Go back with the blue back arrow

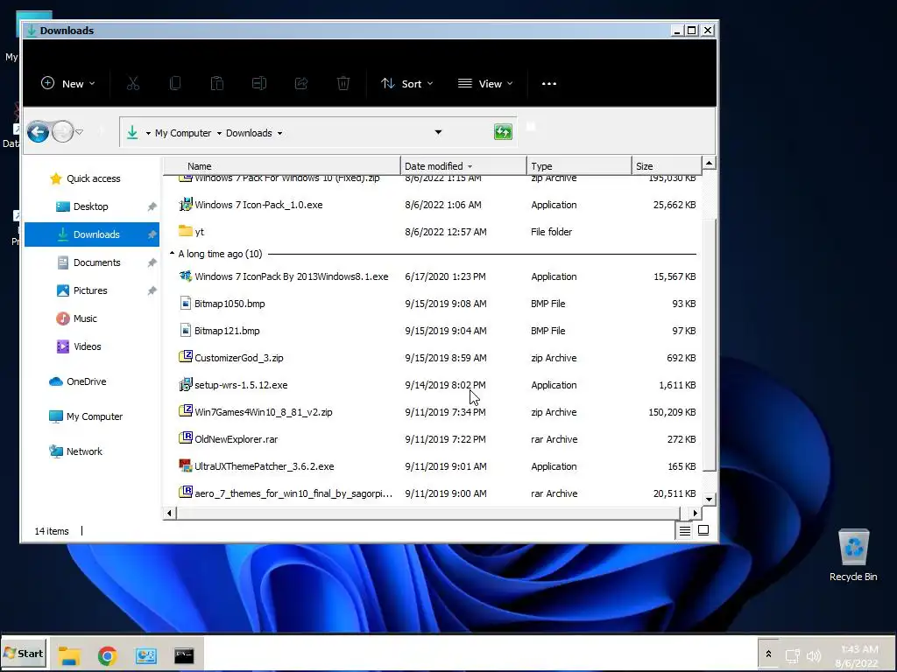point(38,132)
